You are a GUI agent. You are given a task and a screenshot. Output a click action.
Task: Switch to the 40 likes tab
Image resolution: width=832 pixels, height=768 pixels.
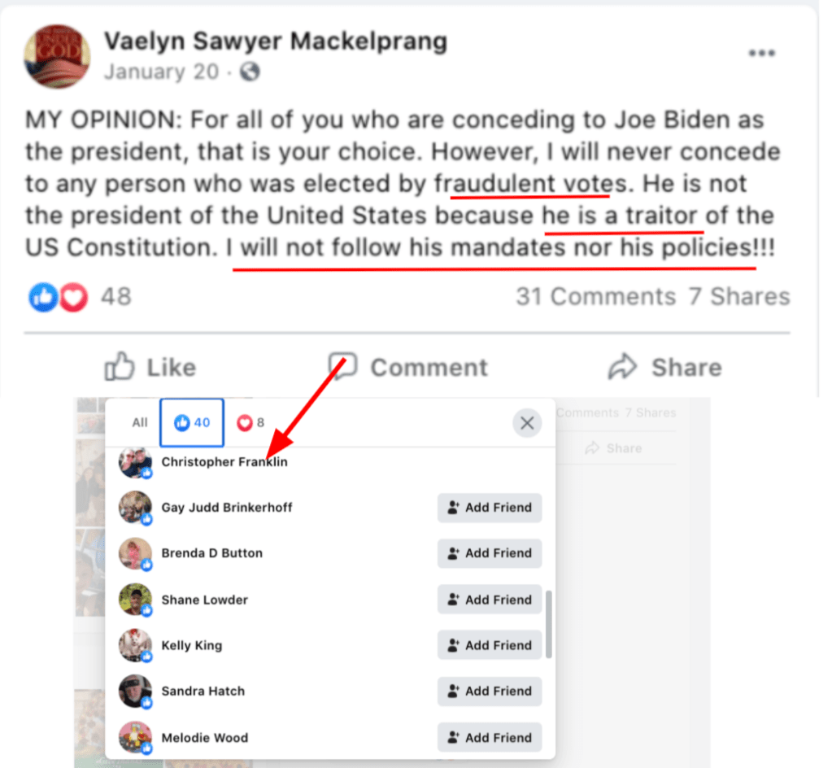192,422
